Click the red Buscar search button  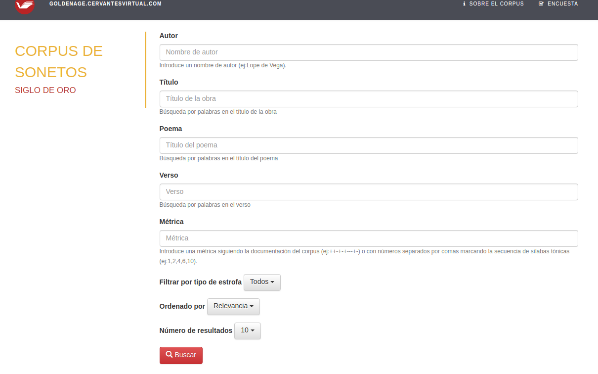click(181, 355)
